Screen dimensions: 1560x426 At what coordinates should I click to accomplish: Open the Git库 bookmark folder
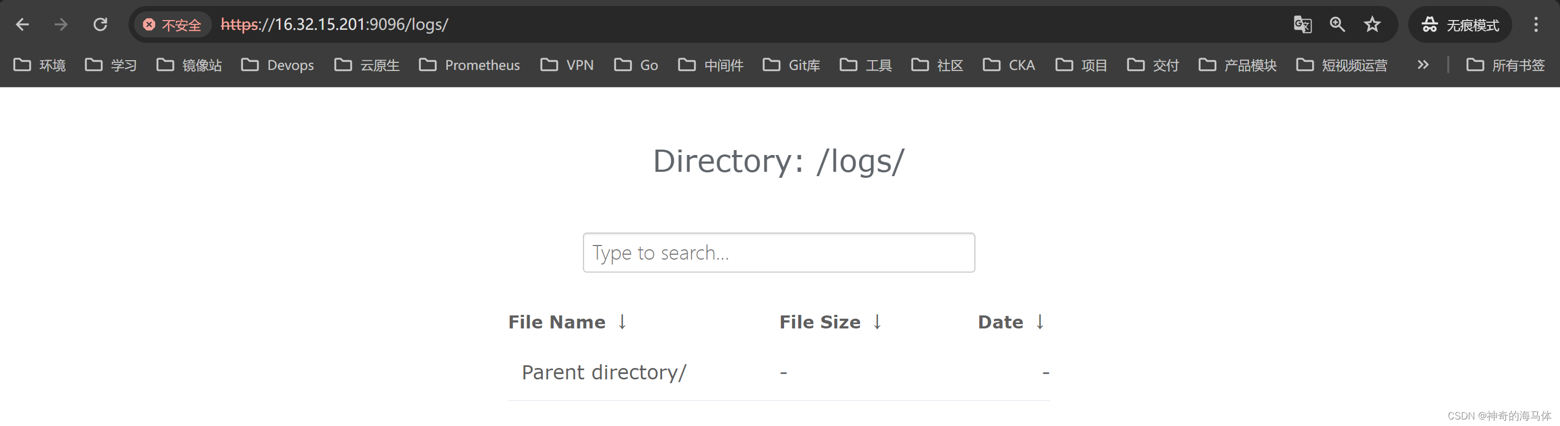(x=791, y=64)
